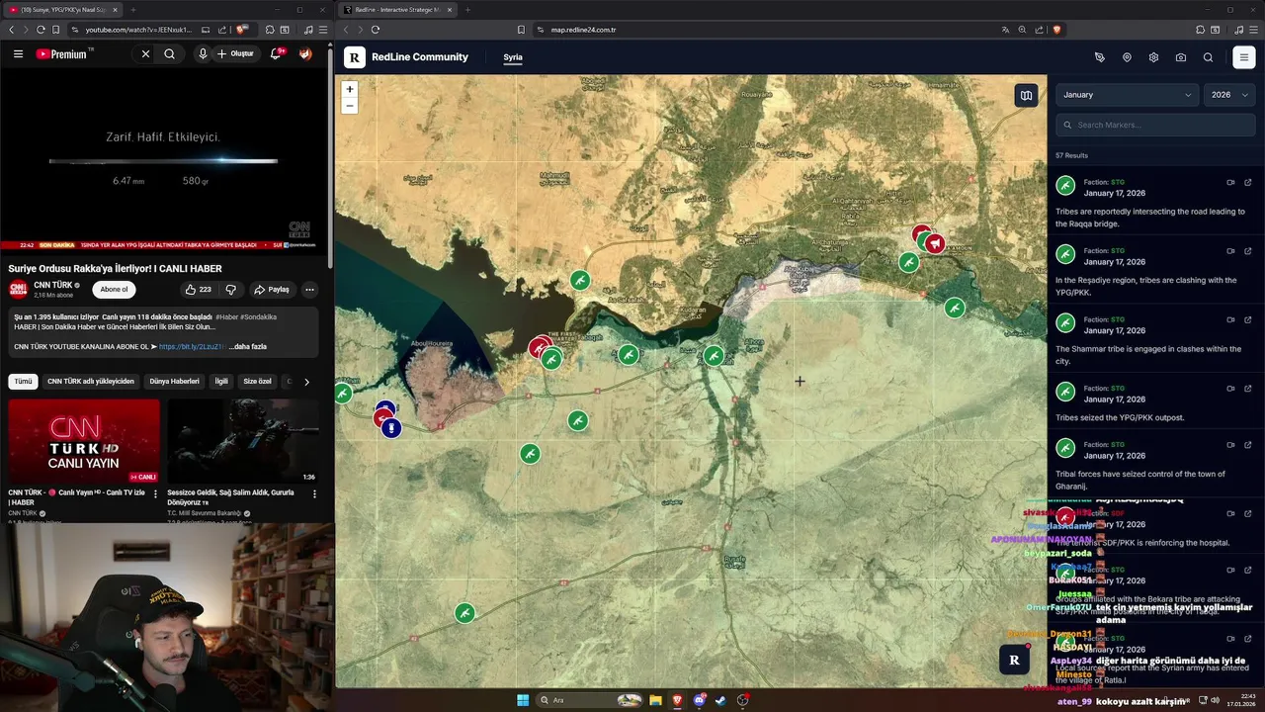Click the red megaphone marker near Raqqa
Image resolution: width=1265 pixels, height=712 pixels.
pyautogui.click(x=934, y=243)
